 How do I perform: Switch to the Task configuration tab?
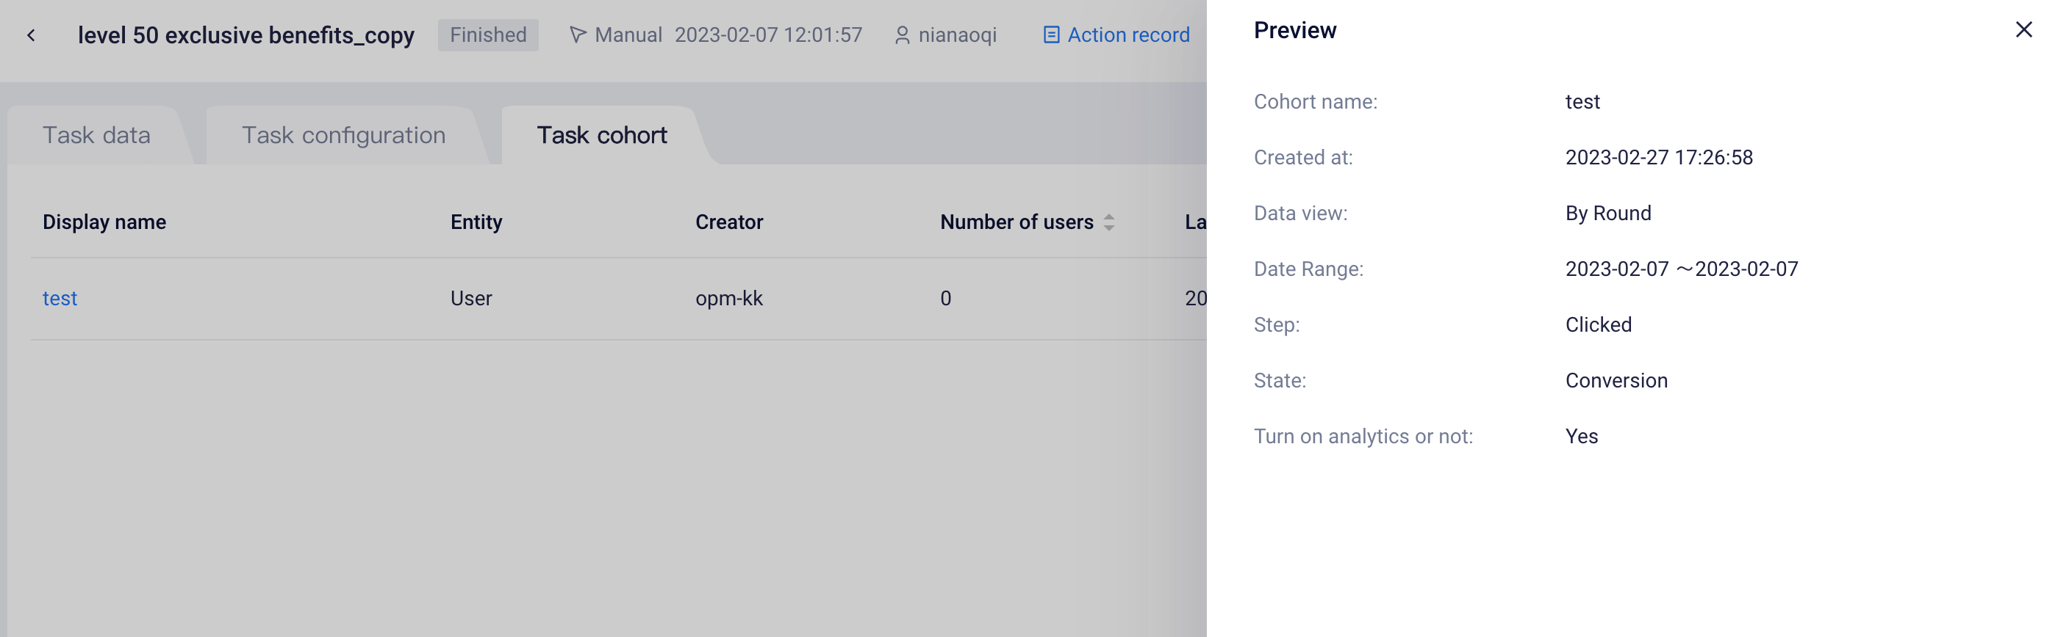coord(343,136)
